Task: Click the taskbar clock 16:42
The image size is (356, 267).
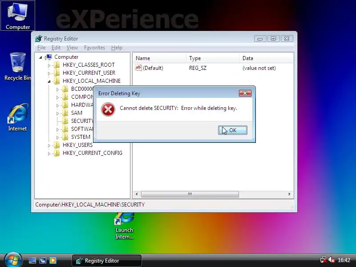Action: click(344, 260)
